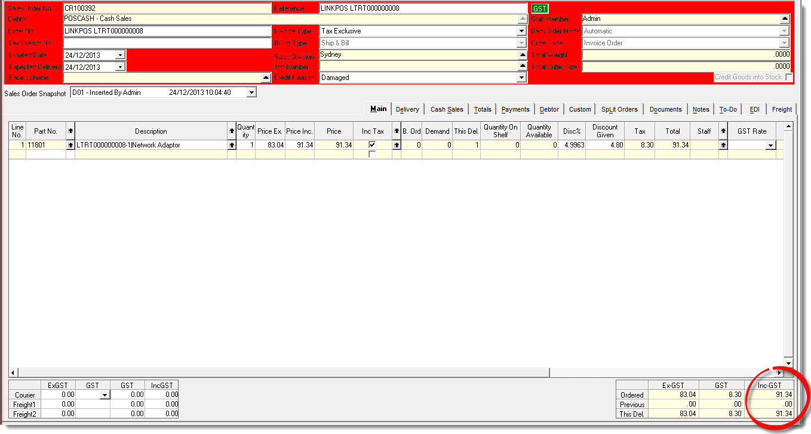Open the Courier GST dropdown
Image resolution: width=811 pixels, height=434 pixels.
(x=105, y=395)
